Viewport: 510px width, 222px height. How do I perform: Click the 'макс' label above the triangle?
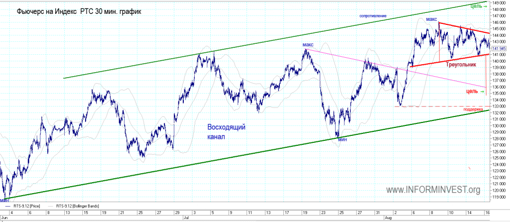(432, 19)
